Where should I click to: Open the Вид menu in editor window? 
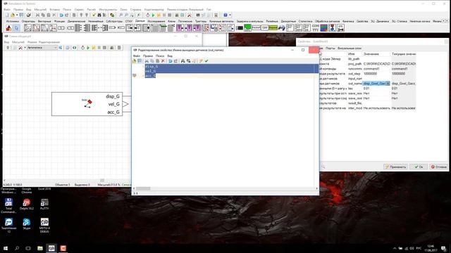(x=170, y=56)
